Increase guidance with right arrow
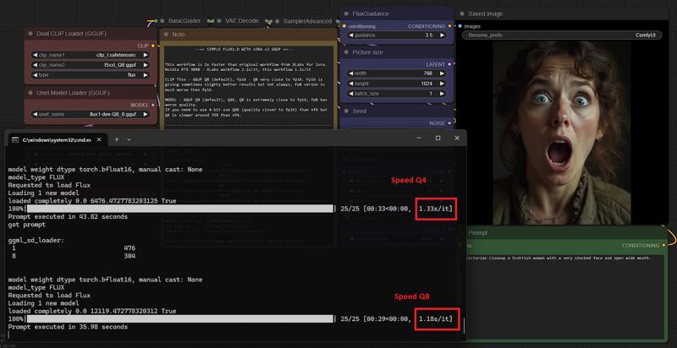Image resolution: width=677 pixels, height=348 pixels. click(442, 35)
